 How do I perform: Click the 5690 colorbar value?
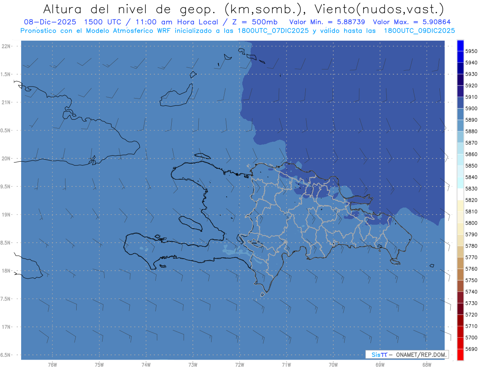471,349
